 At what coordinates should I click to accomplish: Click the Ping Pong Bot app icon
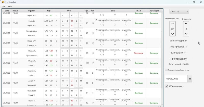[2, 2]
